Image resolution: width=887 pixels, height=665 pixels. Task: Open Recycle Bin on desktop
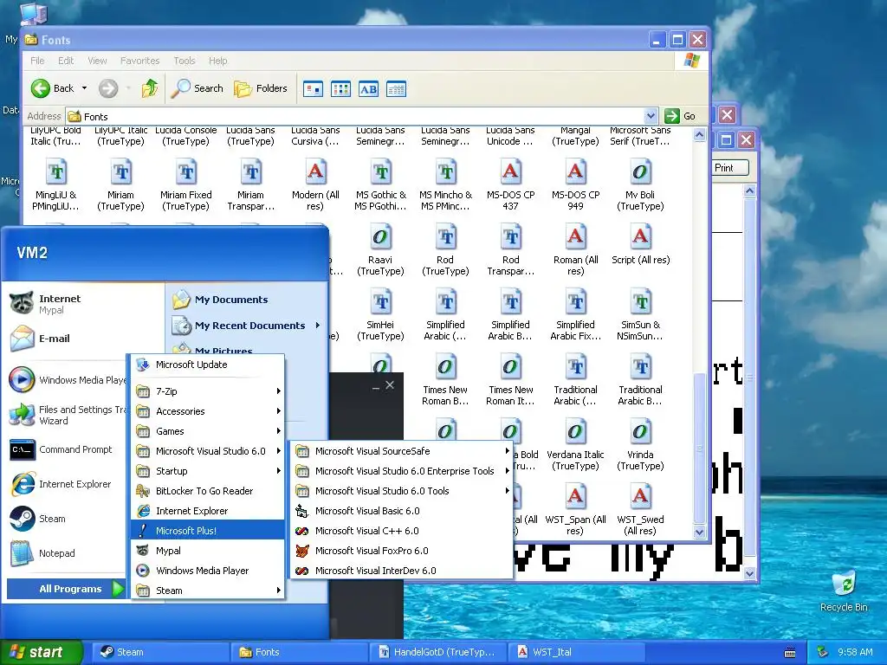(x=844, y=591)
